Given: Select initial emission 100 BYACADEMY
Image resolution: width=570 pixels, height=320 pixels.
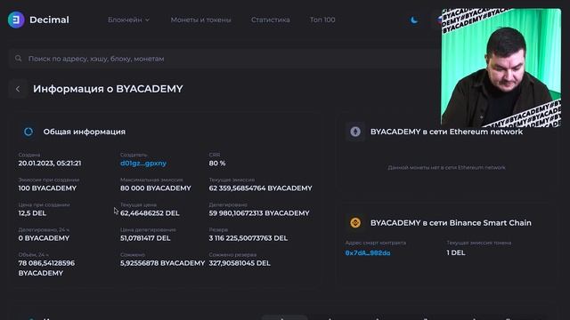Looking at the screenshot, I should [x=47, y=188].
